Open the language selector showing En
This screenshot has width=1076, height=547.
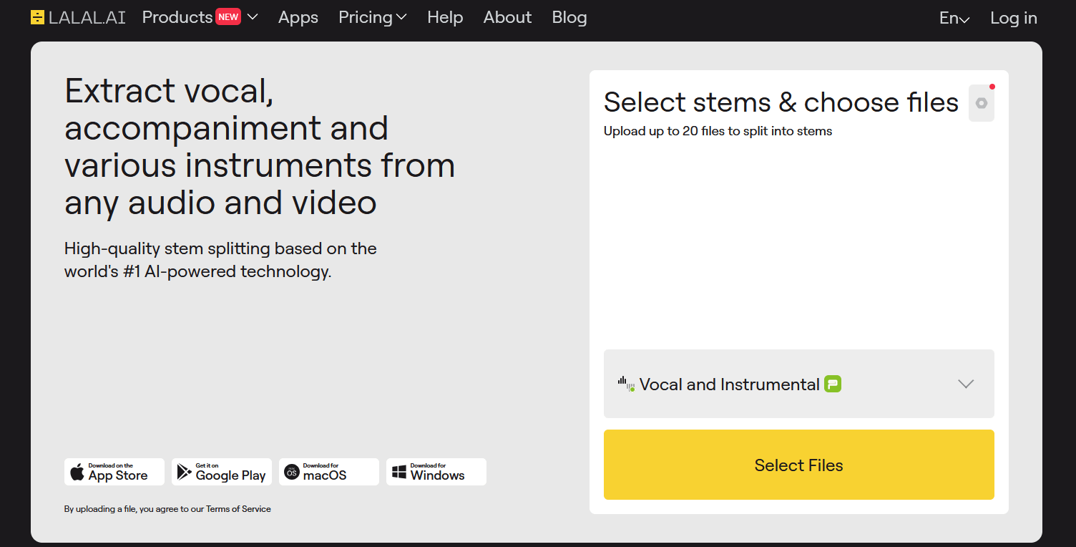tap(954, 18)
